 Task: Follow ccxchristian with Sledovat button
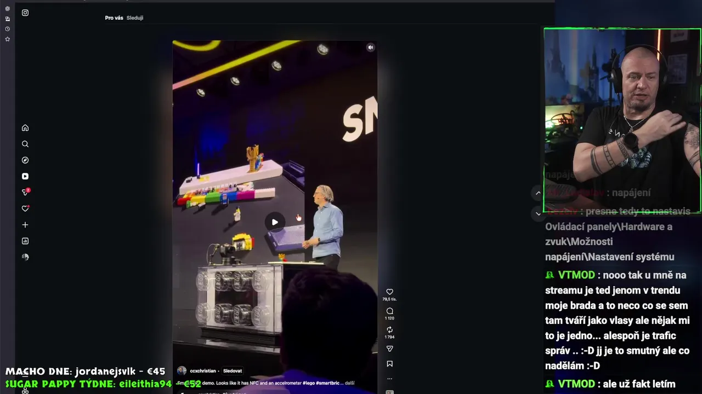[233, 370]
